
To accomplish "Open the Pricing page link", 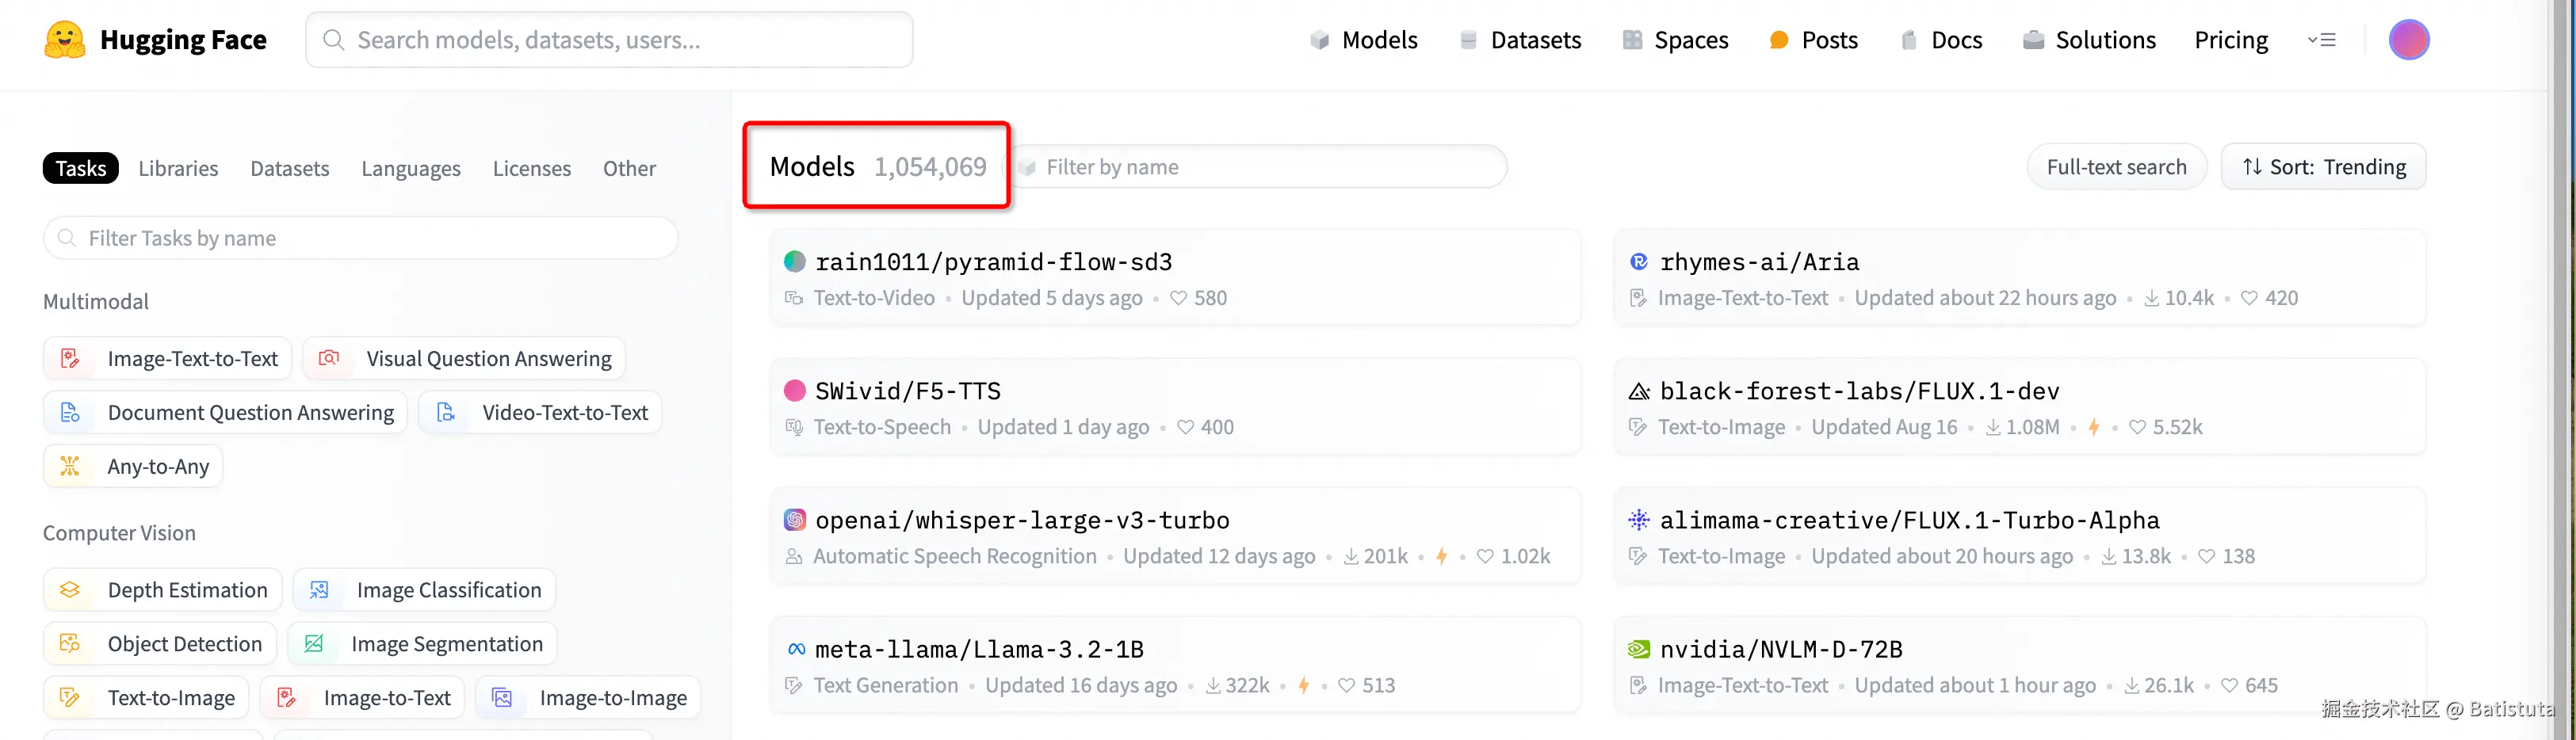I will tap(2231, 40).
